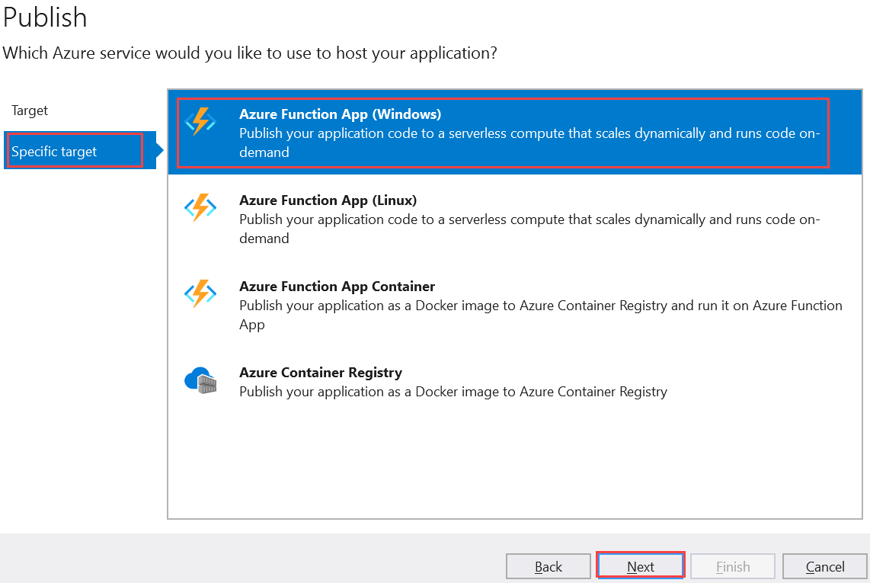
Task: Choose Azure Function App Container option
Action: tap(515, 305)
